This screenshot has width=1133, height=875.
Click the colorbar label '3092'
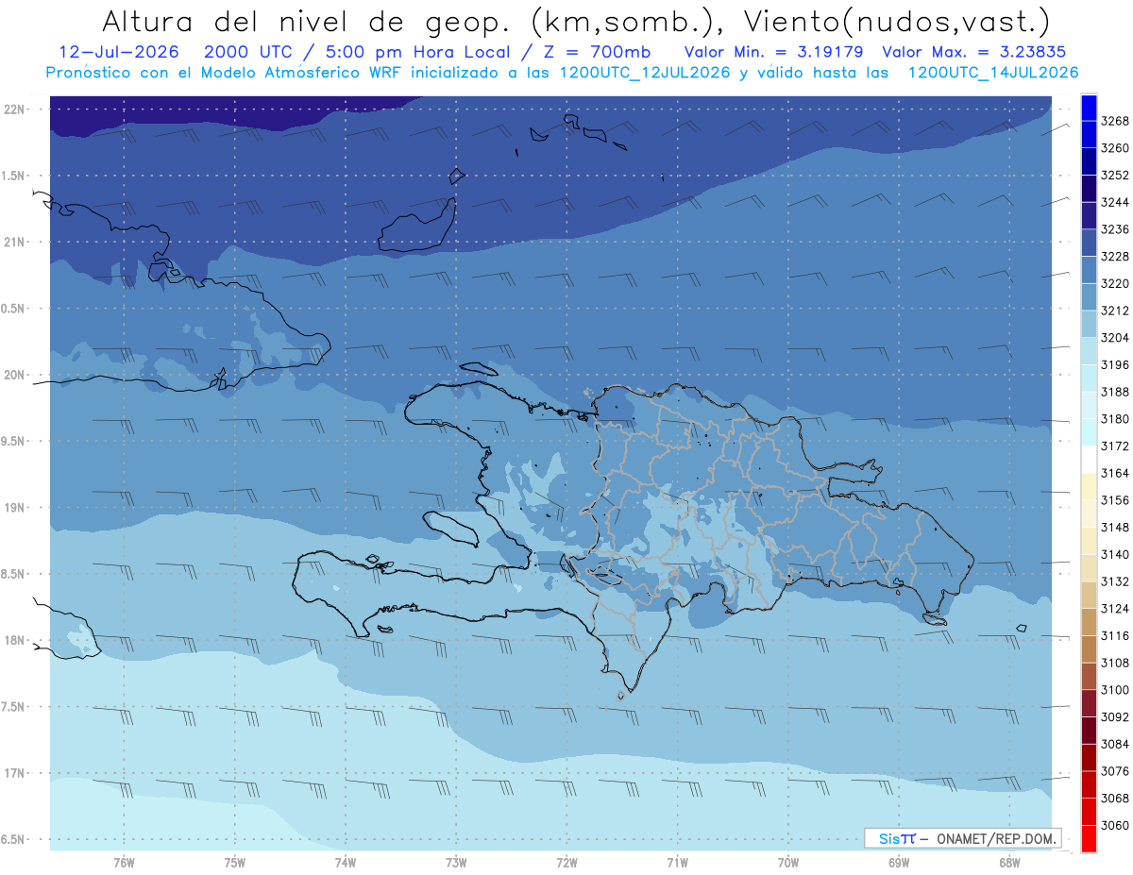1115,717
